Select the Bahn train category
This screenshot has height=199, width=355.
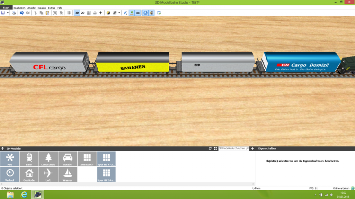[x=29, y=159]
